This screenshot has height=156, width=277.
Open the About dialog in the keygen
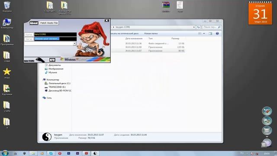pyautogui.click(x=34, y=23)
